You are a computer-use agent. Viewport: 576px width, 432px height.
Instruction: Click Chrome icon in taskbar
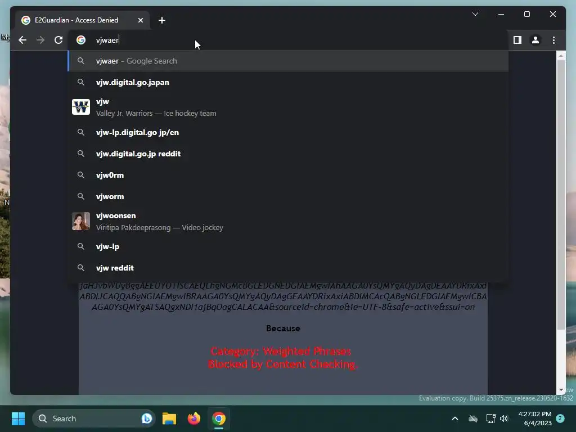tap(219, 418)
